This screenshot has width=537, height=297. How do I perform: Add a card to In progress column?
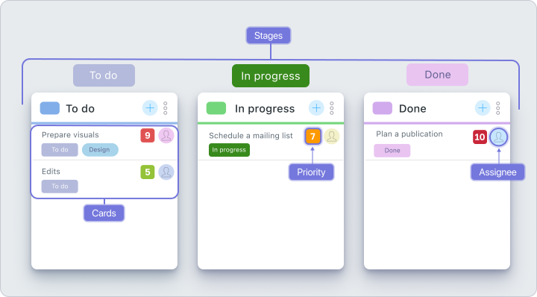316,108
